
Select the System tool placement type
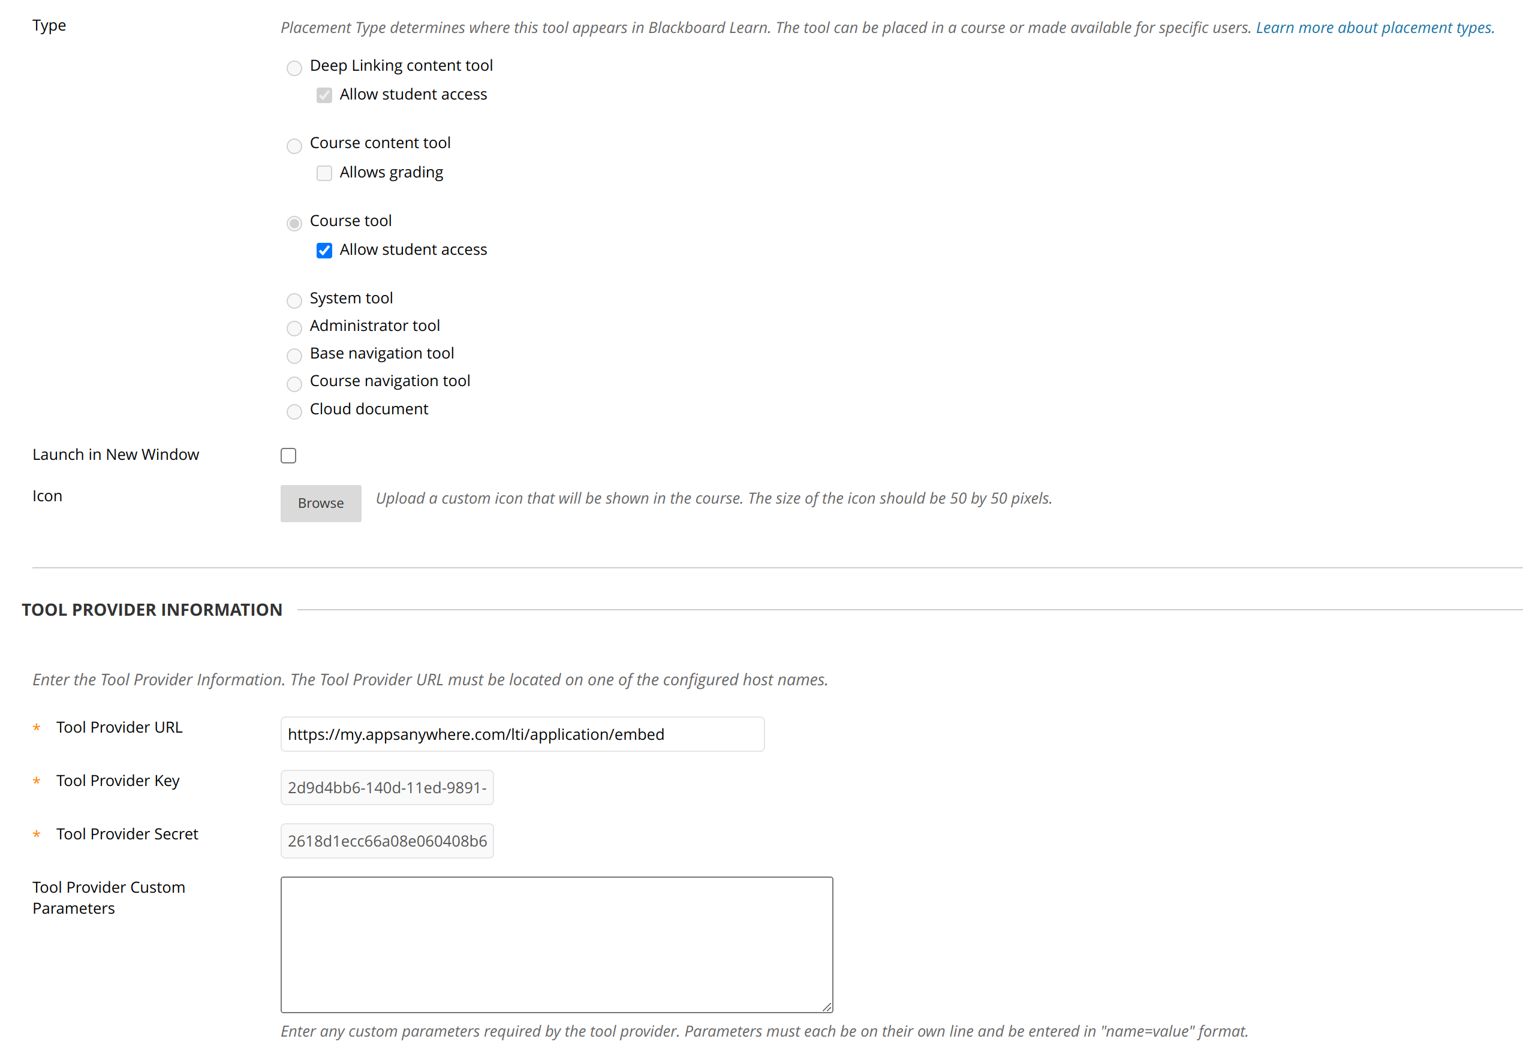(294, 300)
